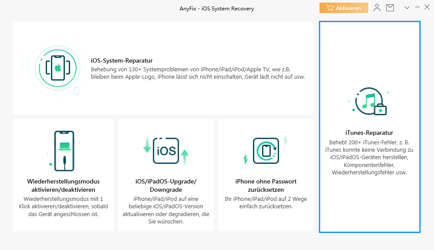Close the AnyFix window

[x=427, y=7]
